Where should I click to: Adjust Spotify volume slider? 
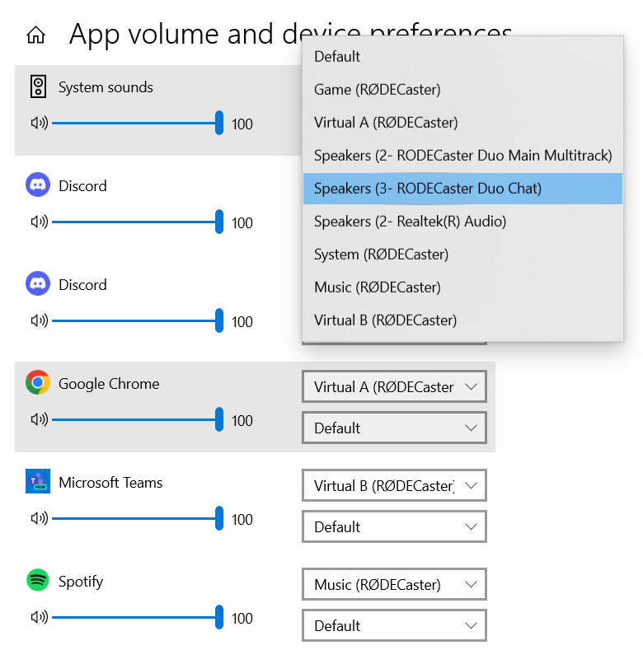click(138, 617)
